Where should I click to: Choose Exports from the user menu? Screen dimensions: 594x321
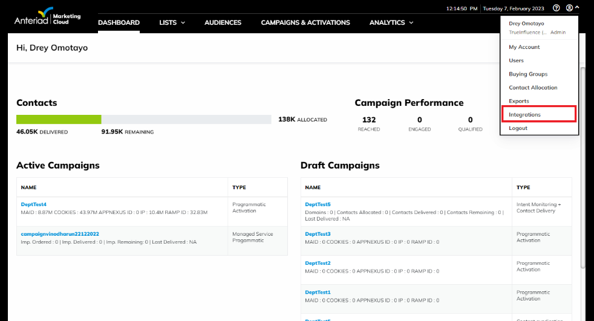(518, 101)
